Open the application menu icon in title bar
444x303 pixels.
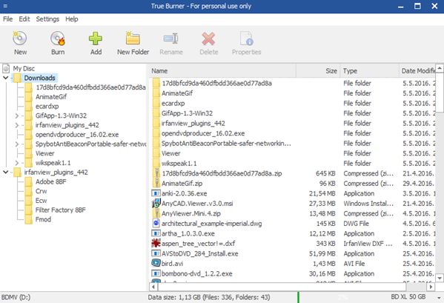pos(5,6)
